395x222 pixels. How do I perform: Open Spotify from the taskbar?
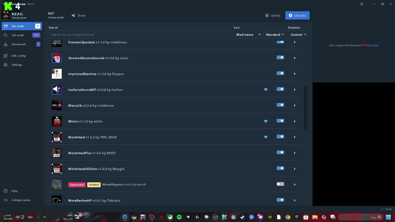[x=179, y=217]
